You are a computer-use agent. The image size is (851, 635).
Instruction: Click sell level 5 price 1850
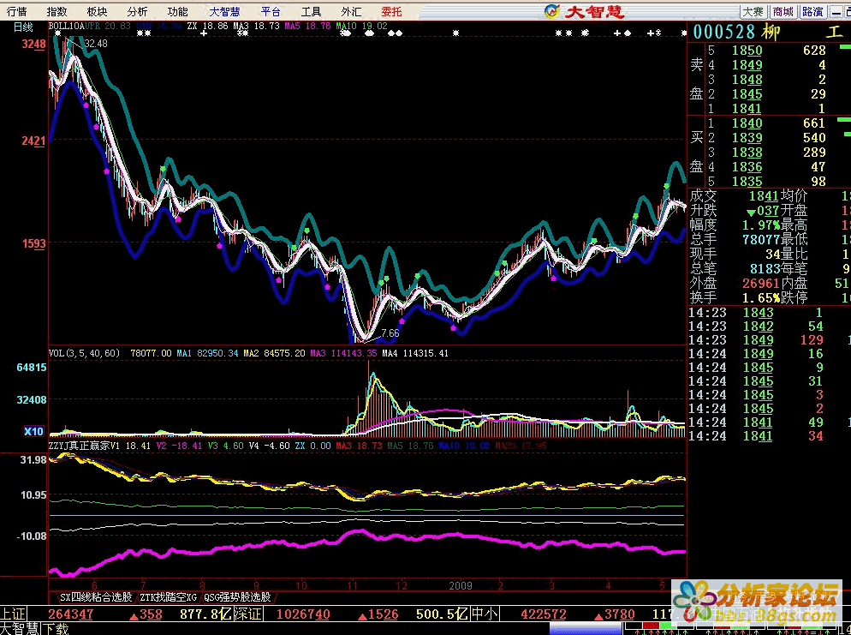[747, 50]
